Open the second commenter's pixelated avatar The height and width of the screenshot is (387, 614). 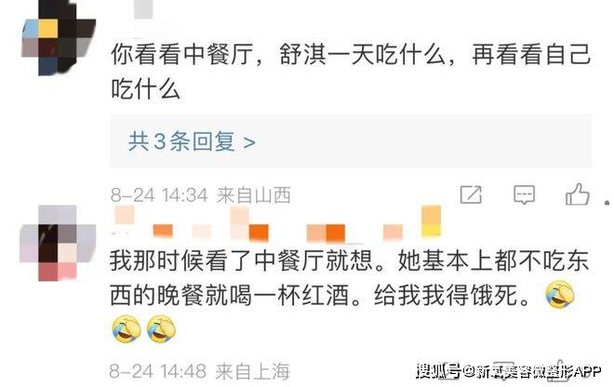(58, 243)
